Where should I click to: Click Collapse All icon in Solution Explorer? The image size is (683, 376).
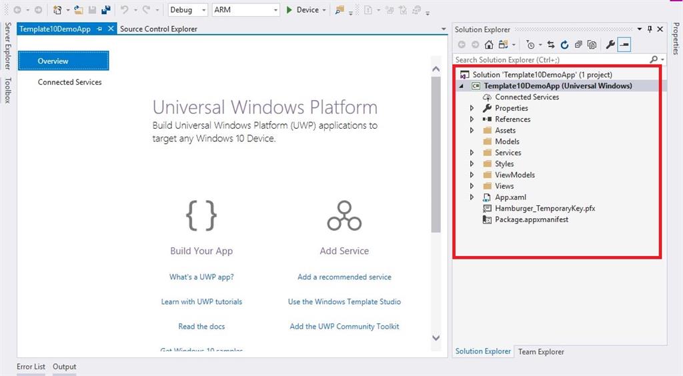point(578,45)
